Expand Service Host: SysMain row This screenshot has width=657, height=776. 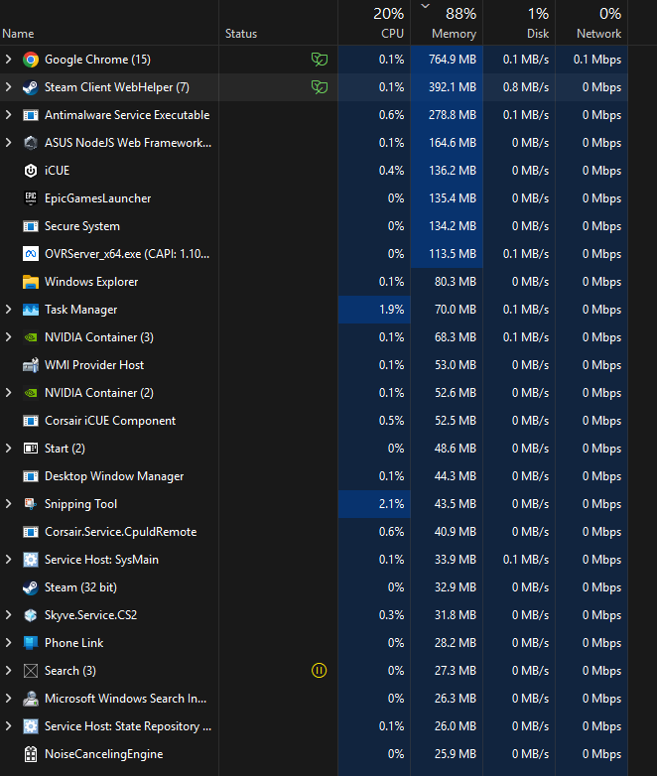(8, 560)
